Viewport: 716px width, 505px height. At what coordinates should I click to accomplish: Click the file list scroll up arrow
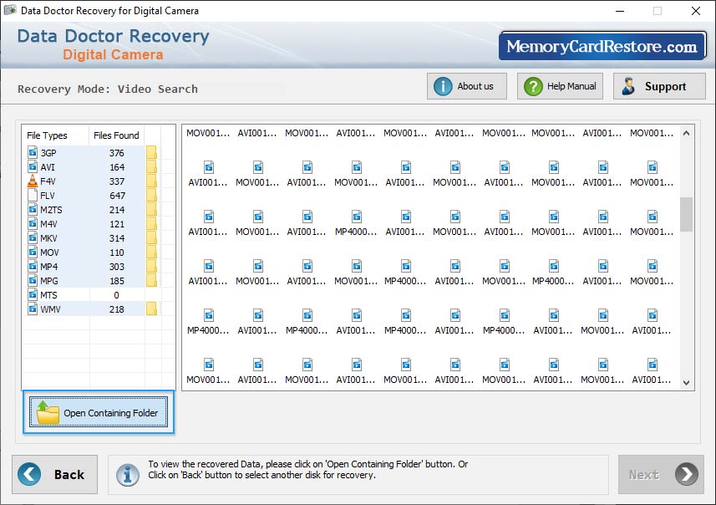click(x=686, y=134)
